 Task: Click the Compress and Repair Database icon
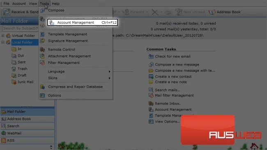coord(42,87)
